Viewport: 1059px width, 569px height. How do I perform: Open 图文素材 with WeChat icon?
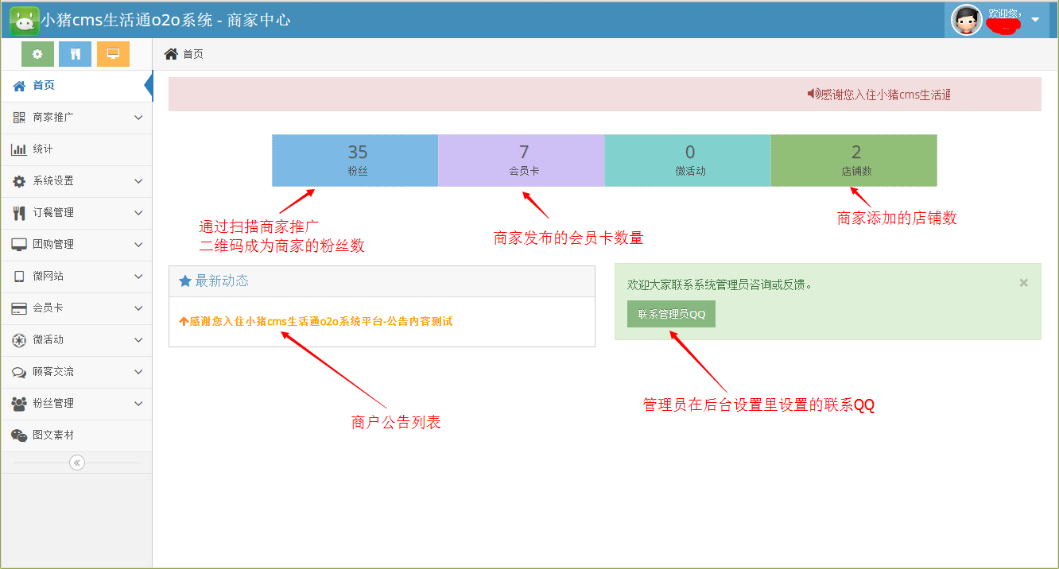tap(53, 435)
